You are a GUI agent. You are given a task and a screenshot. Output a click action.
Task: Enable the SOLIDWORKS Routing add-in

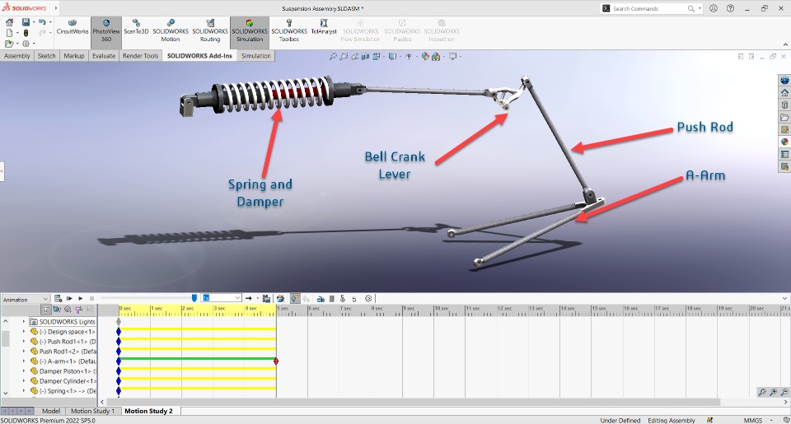click(x=210, y=31)
